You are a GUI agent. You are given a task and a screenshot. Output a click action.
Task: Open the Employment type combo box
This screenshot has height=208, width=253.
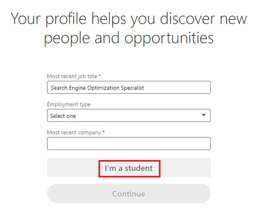[x=129, y=115]
